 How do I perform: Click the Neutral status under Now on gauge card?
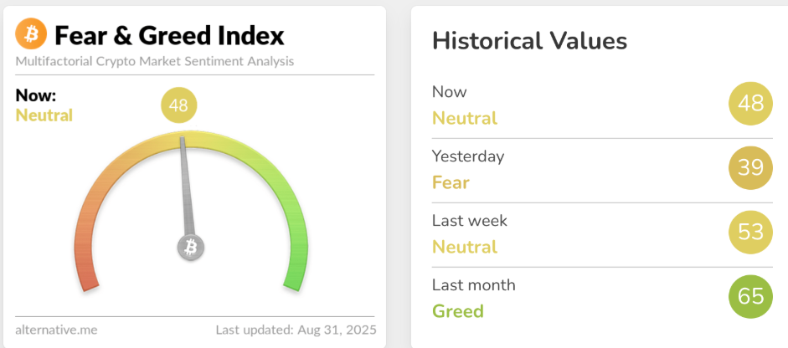point(44,115)
